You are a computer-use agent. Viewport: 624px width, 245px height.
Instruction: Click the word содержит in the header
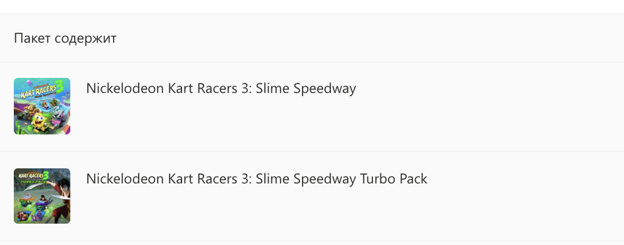85,39
